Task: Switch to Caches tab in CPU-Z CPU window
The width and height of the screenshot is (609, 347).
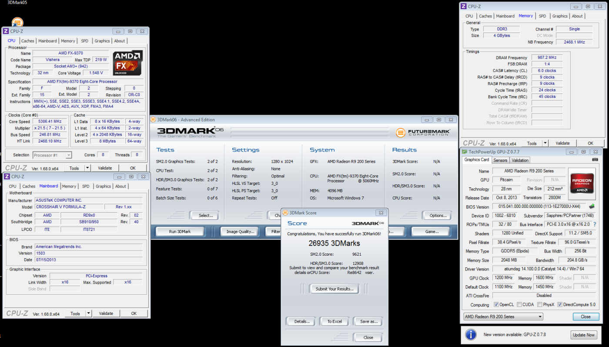Action: pyautogui.click(x=28, y=41)
